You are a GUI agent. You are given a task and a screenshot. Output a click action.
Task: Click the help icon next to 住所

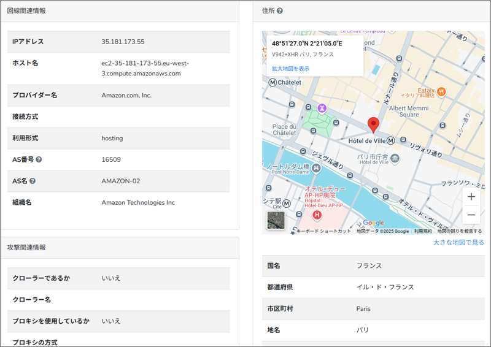[x=280, y=10]
